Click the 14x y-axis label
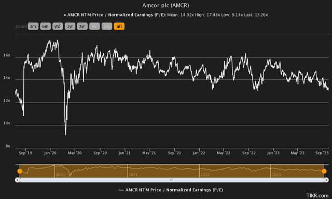Viewport: 332px width, 199px height. pos(7,78)
